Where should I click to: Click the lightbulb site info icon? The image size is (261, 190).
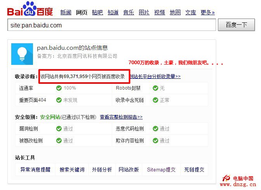pos(22,54)
